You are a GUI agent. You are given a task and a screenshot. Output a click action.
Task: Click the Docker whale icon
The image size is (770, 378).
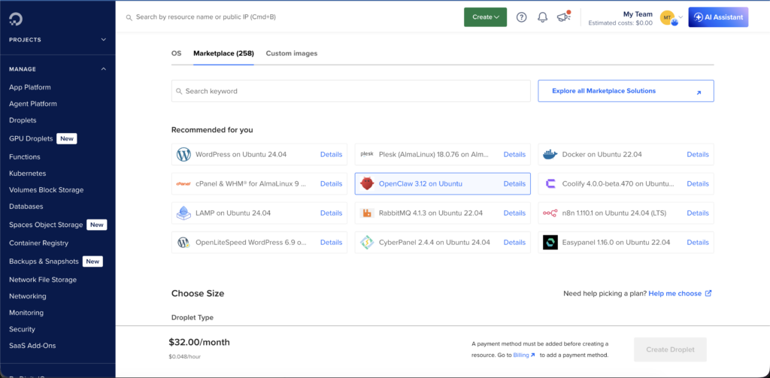[550, 154]
